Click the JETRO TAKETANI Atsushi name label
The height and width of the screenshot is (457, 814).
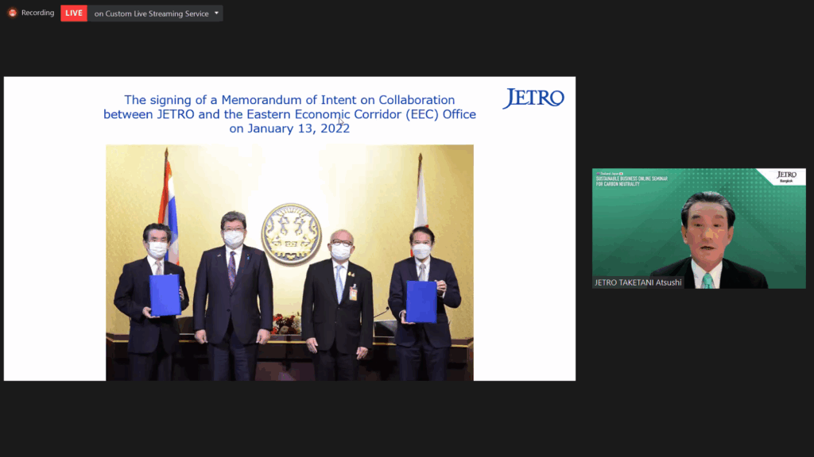click(x=638, y=282)
